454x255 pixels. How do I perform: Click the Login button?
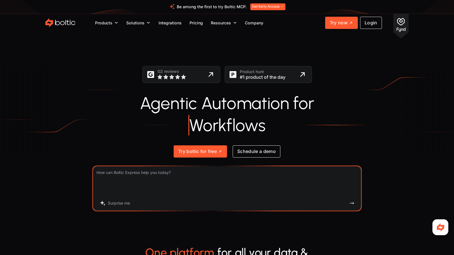pyautogui.click(x=371, y=23)
